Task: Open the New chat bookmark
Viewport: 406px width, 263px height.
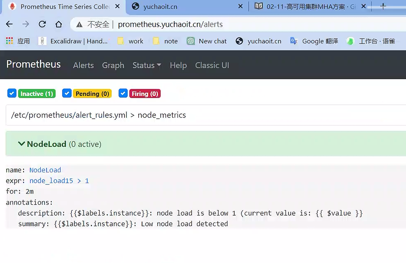Action: pos(207,41)
